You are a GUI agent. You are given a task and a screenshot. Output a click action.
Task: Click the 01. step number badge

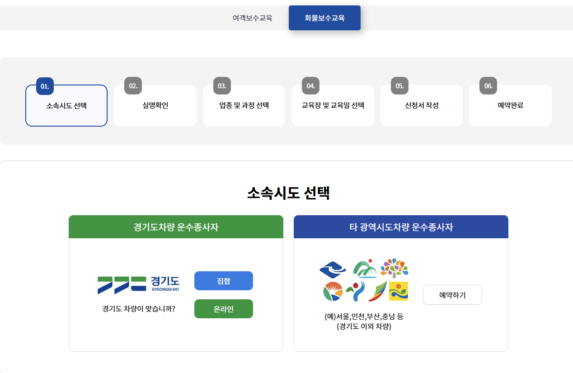coord(45,86)
